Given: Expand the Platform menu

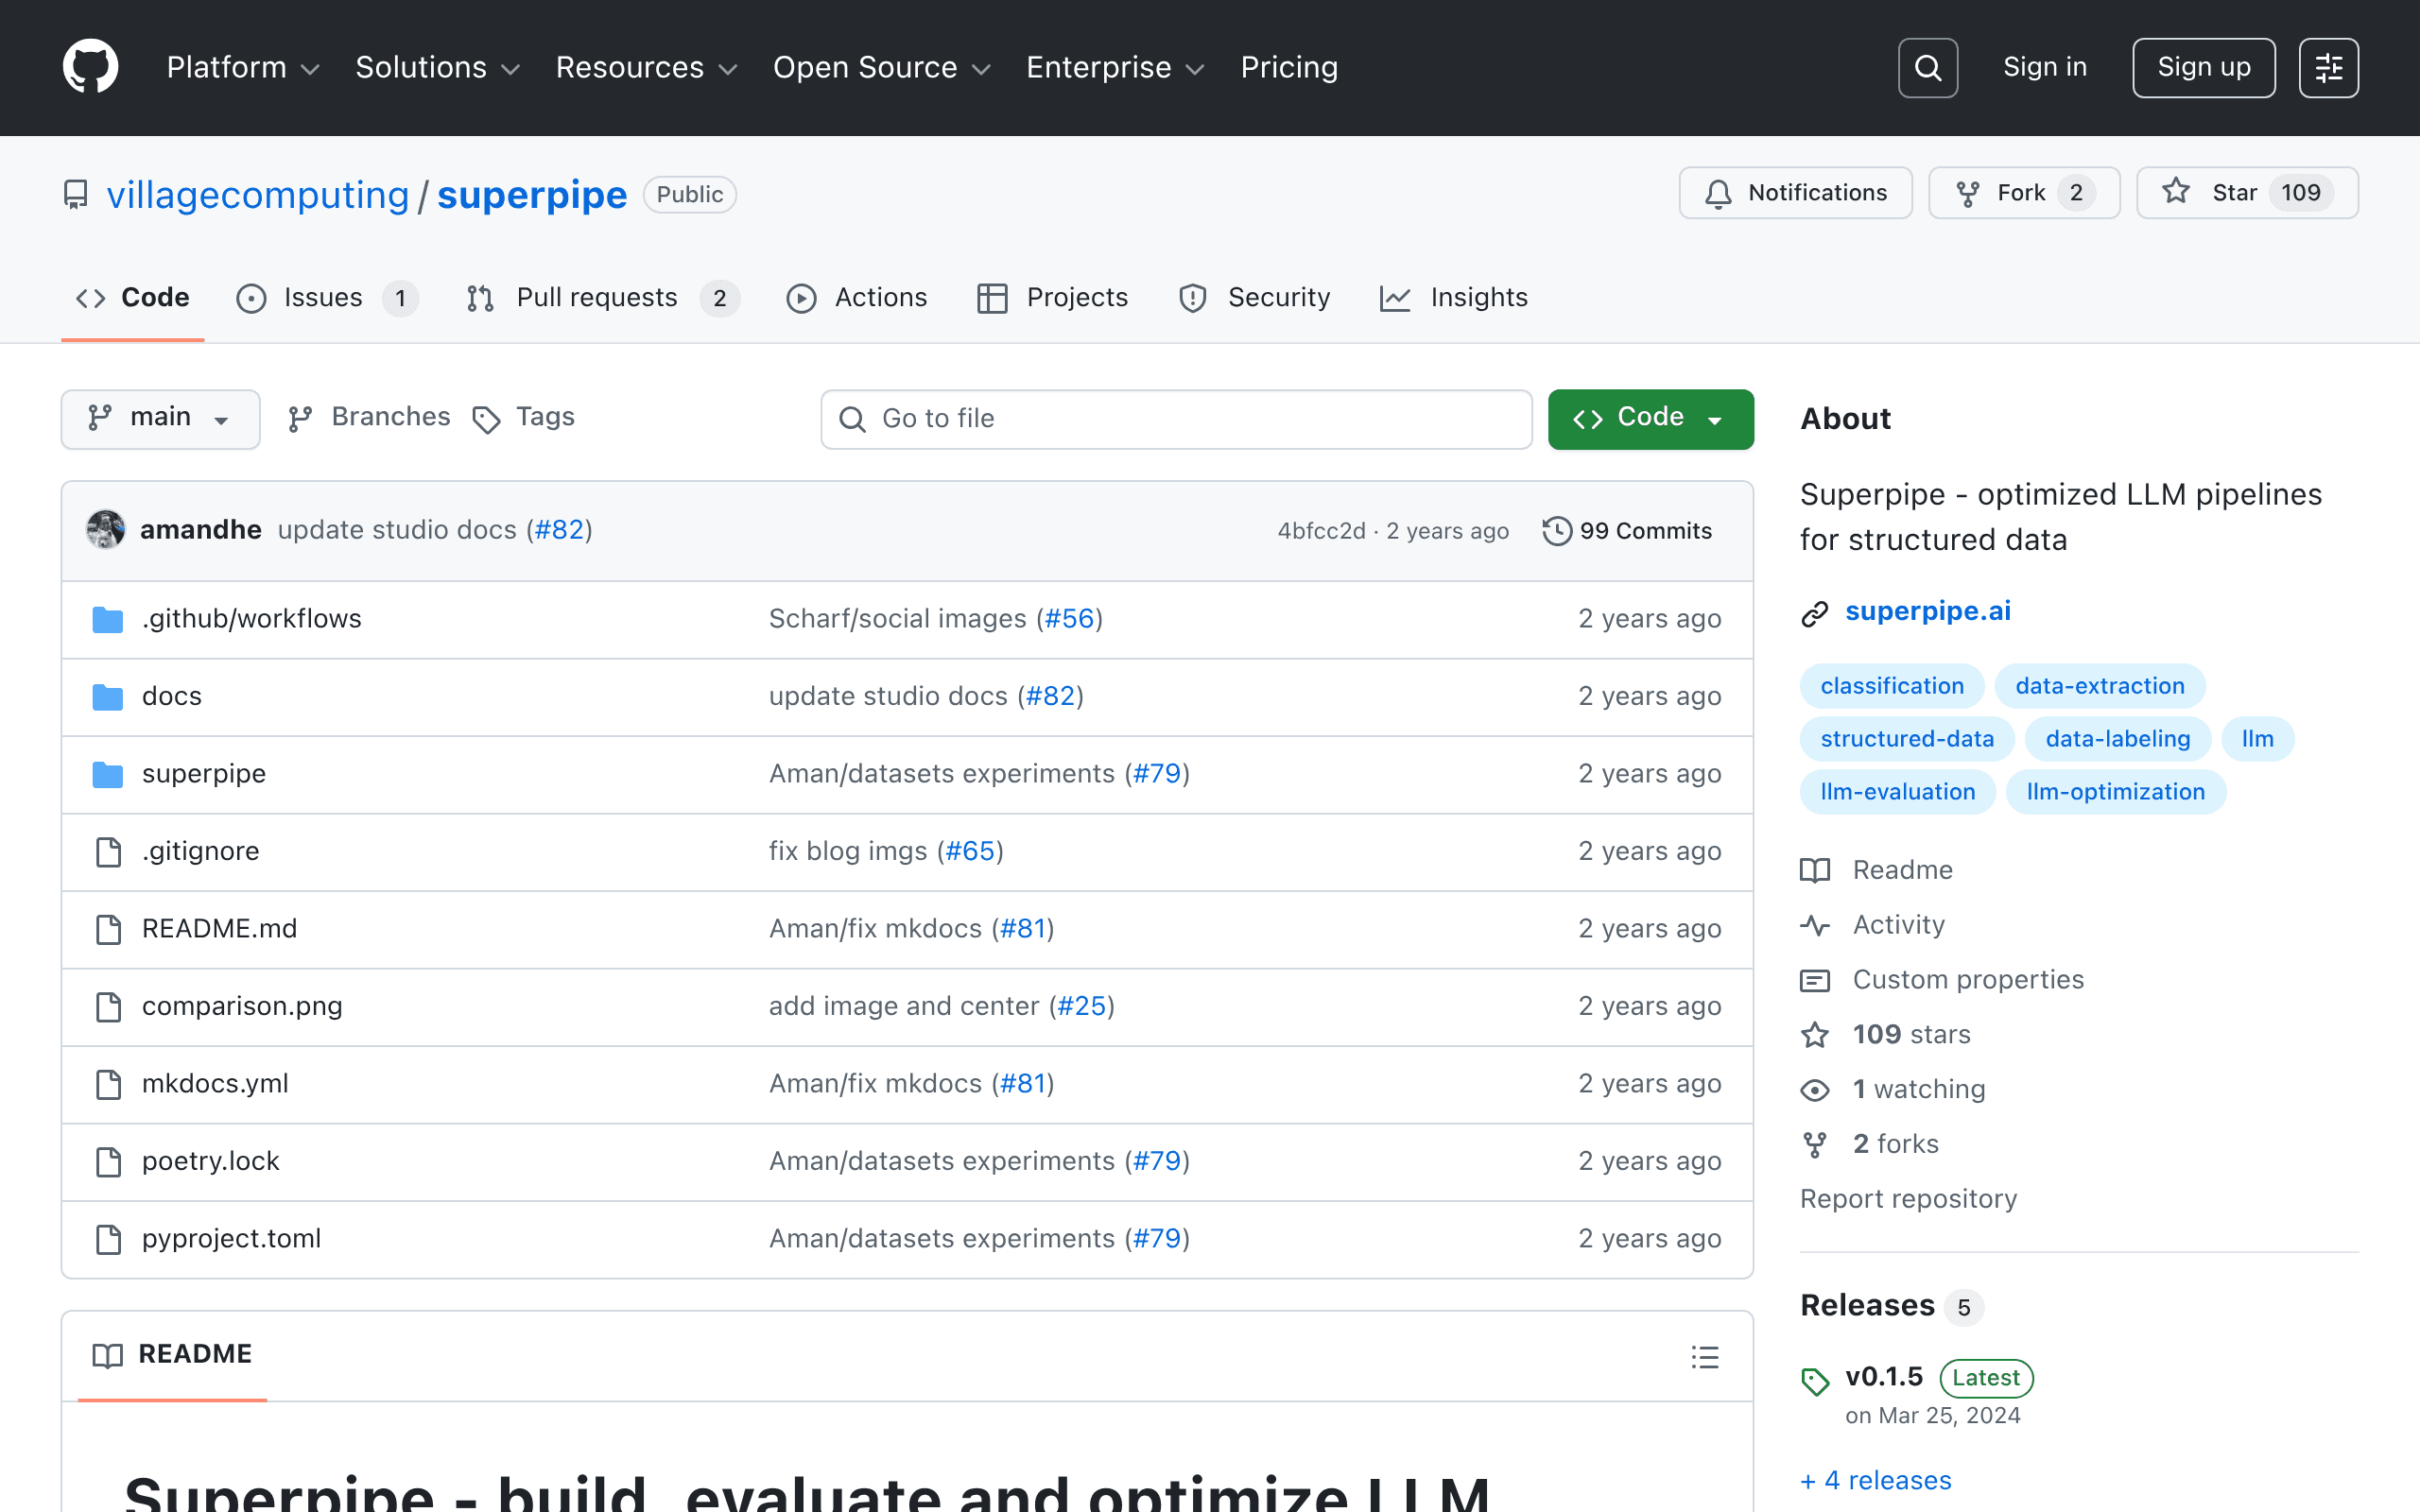Looking at the screenshot, I should [x=243, y=68].
